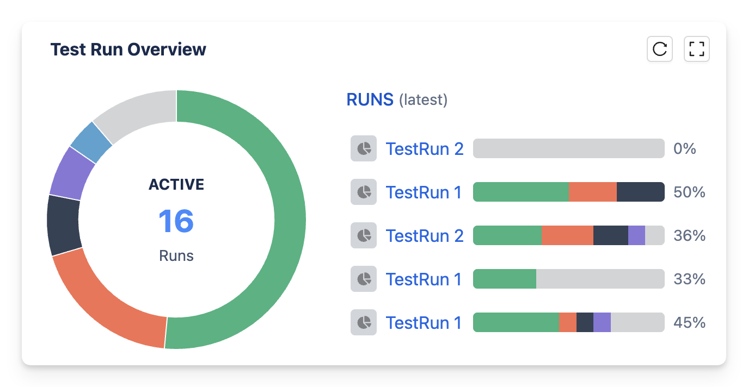
Task: Click the RUNS heading link
Action: pos(370,99)
